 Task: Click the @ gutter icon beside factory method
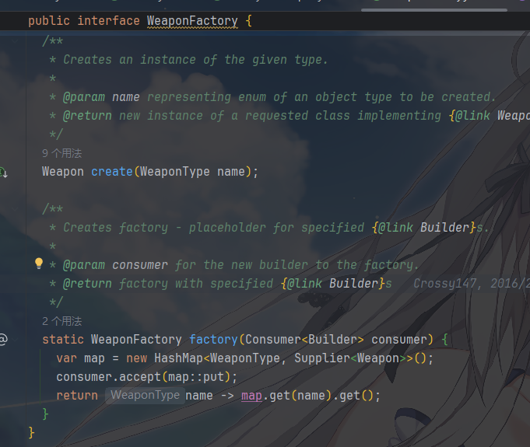pos(3,339)
